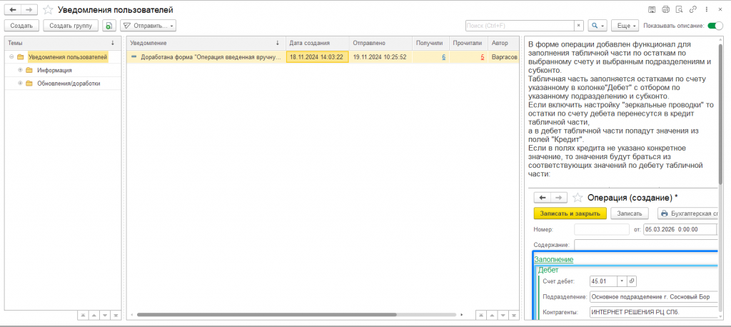Sort by the Прочитали column header
Viewport: 731px width, 327px height.
(469, 43)
